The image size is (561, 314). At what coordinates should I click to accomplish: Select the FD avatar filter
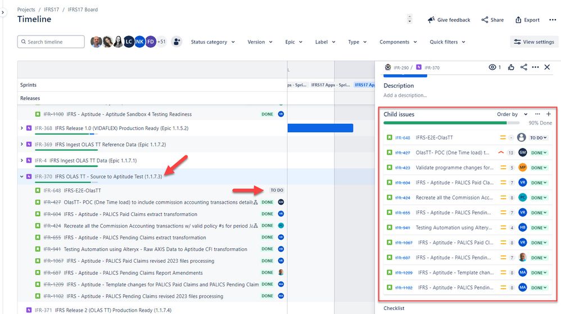pos(151,42)
